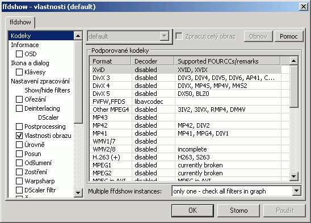Open Ikona a dialog settings

pyautogui.click(x=30, y=63)
